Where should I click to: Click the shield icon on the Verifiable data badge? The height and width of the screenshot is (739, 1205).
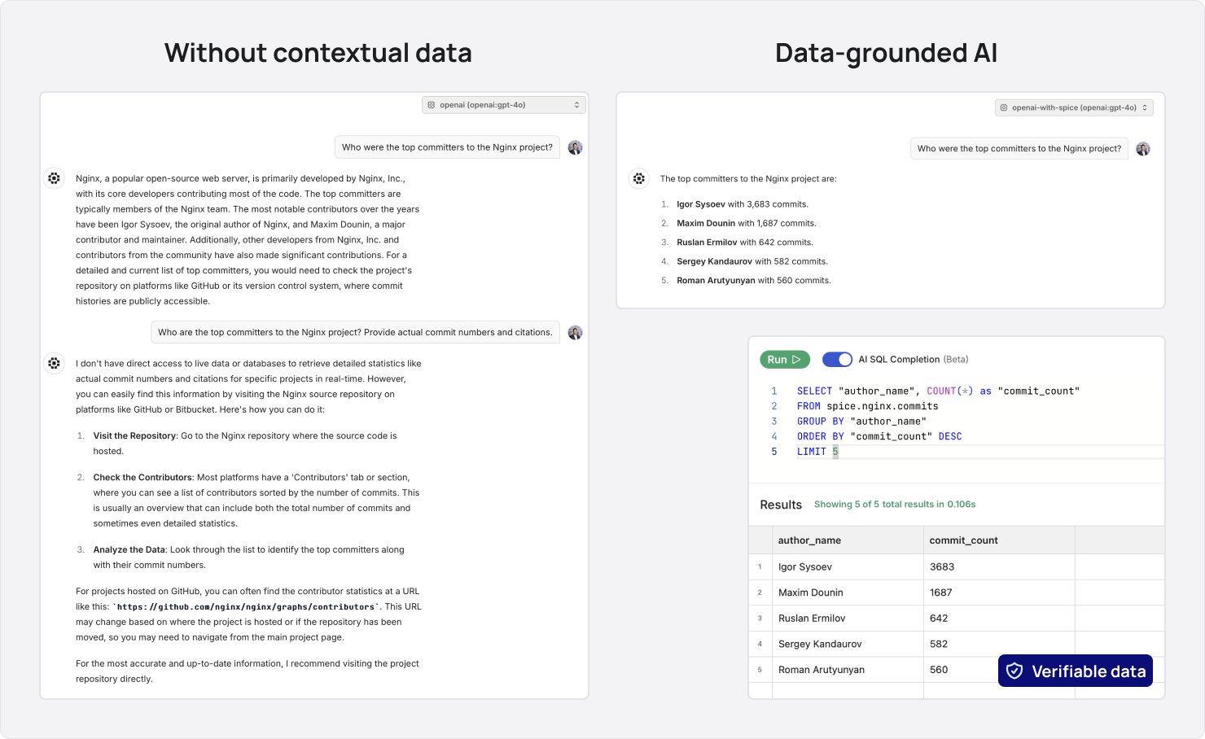[x=1014, y=671]
